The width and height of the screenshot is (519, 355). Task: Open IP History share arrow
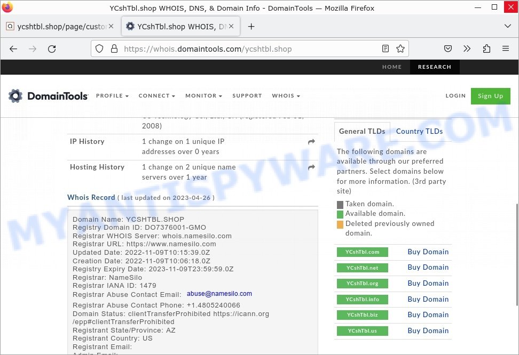(x=311, y=142)
